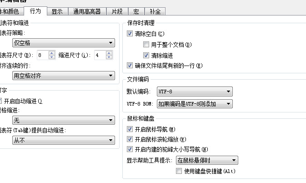Decrease 缩进尺寸 with the down arrow
The width and height of the screenshot is (306, 183).
(109, 57)
